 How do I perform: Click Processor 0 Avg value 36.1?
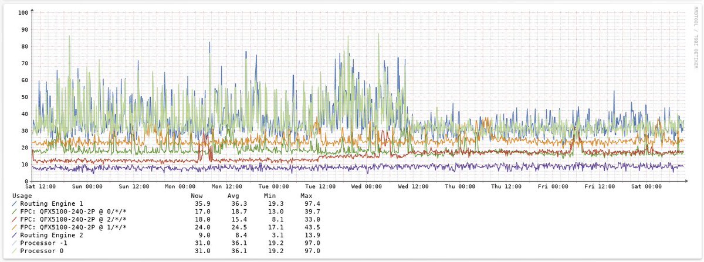(x=239, y=251)
